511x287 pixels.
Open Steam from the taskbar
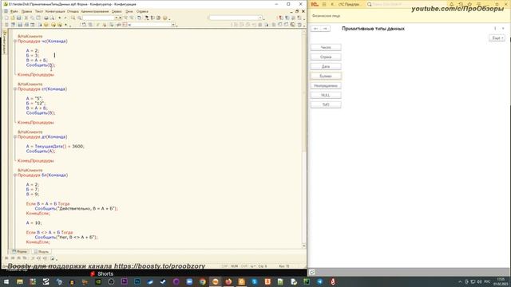click(163, 281)
